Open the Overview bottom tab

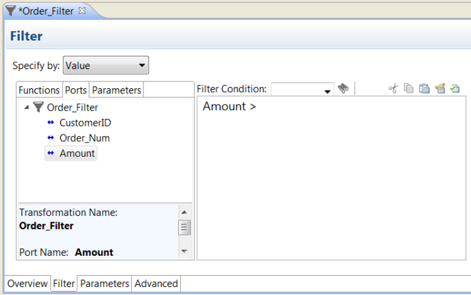tap(27, 284)
